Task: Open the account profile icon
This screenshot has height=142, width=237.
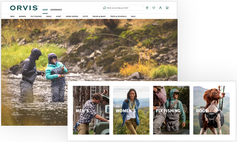Action: click(x=160, y=8)
